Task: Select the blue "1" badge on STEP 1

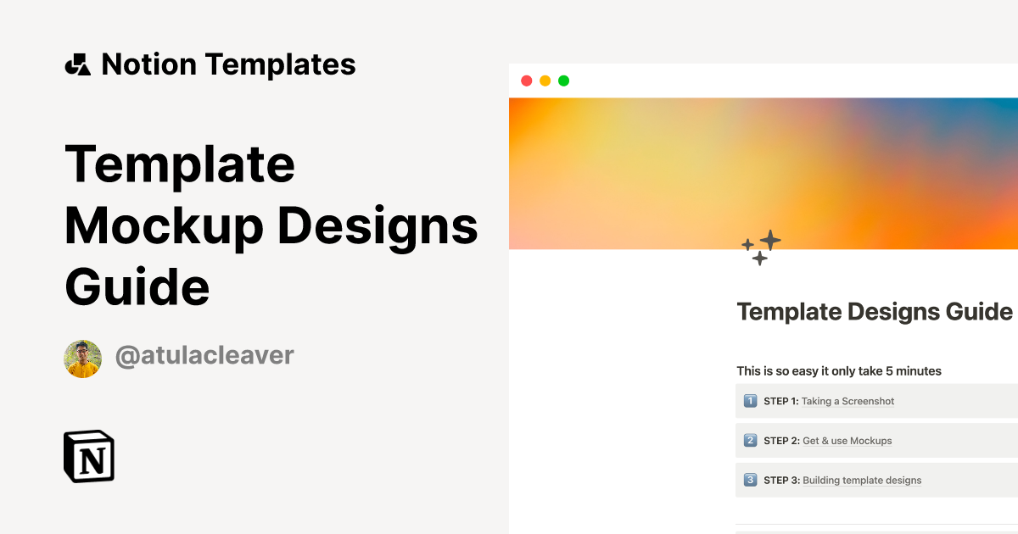Action: tap(750, 400)
